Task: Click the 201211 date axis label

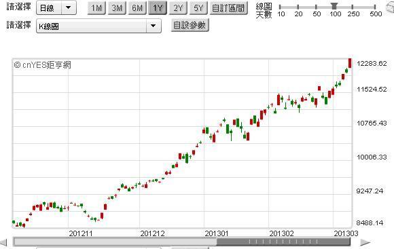Action: point(81,233)
